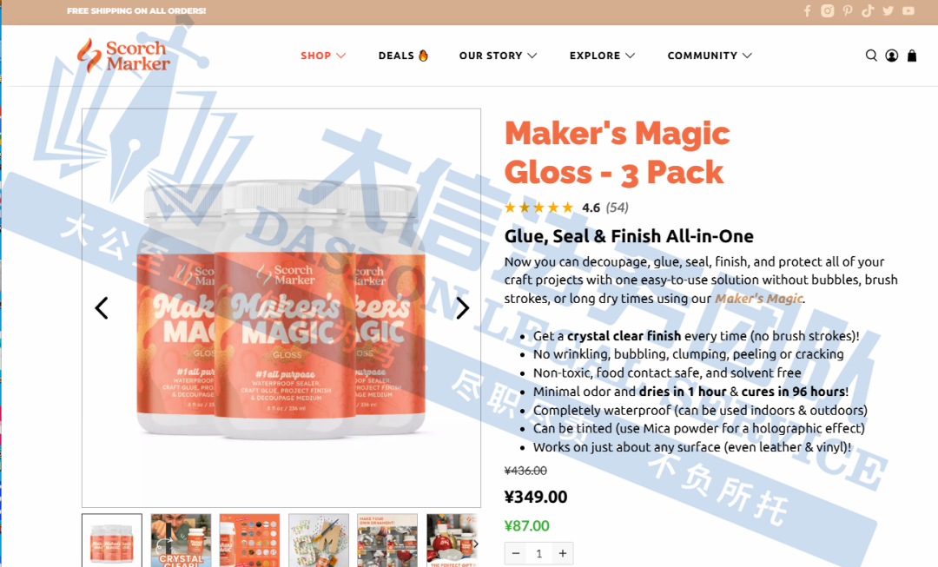Open the Pinterest social icon
938x567 pixels.
coord(848,10)
